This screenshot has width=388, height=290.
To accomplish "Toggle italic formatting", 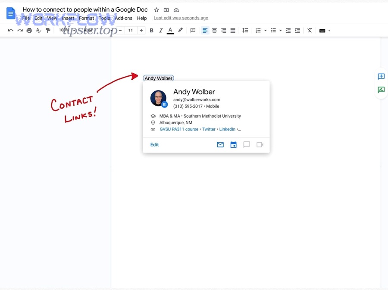I will point(160,30).
